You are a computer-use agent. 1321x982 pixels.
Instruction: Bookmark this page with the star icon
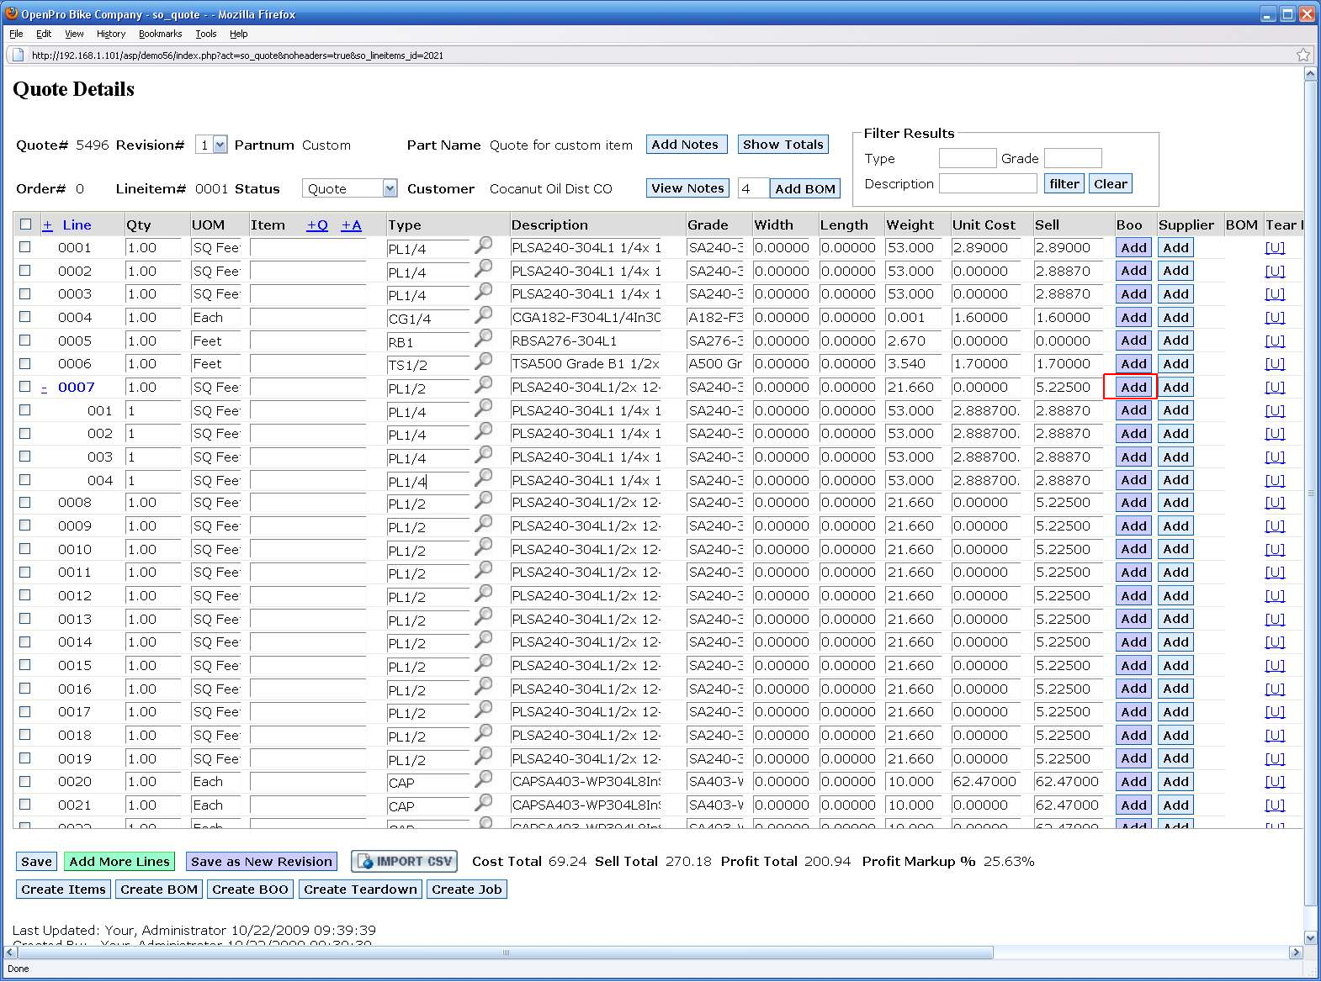(x=1302, y=55)
